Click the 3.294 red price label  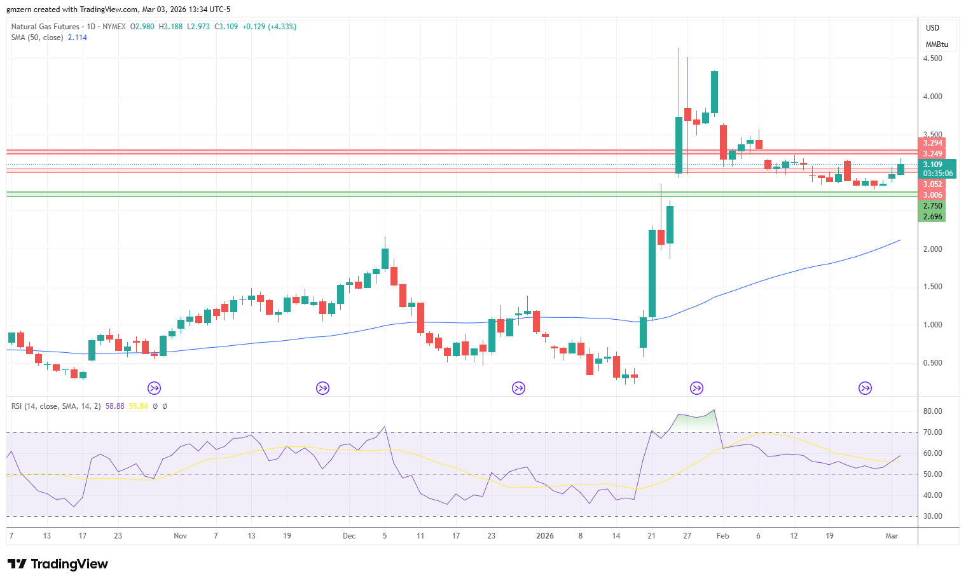(932, 143)
